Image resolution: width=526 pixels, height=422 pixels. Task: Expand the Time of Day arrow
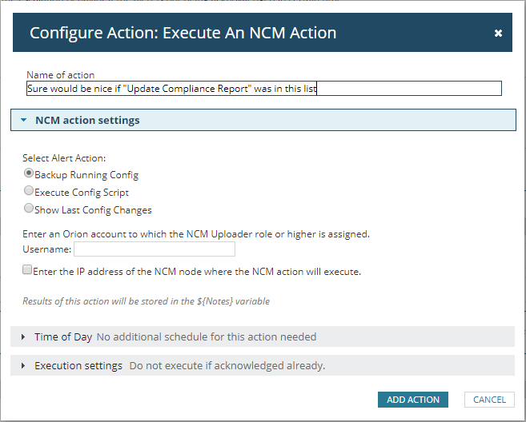(23, 337)
